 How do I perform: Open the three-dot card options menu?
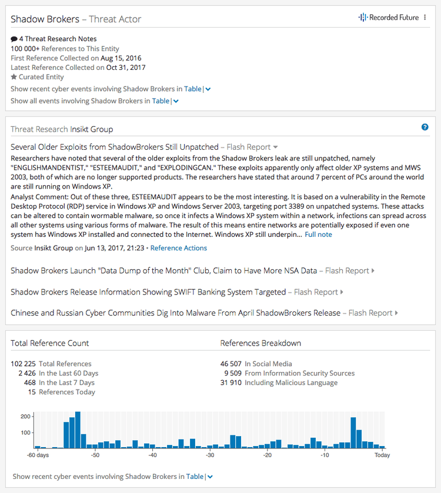[425, 18]
